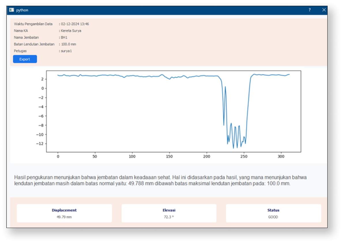Select the Displacement card showing 49.79 mm
The image size is (342, 243).
pos(64,213)
